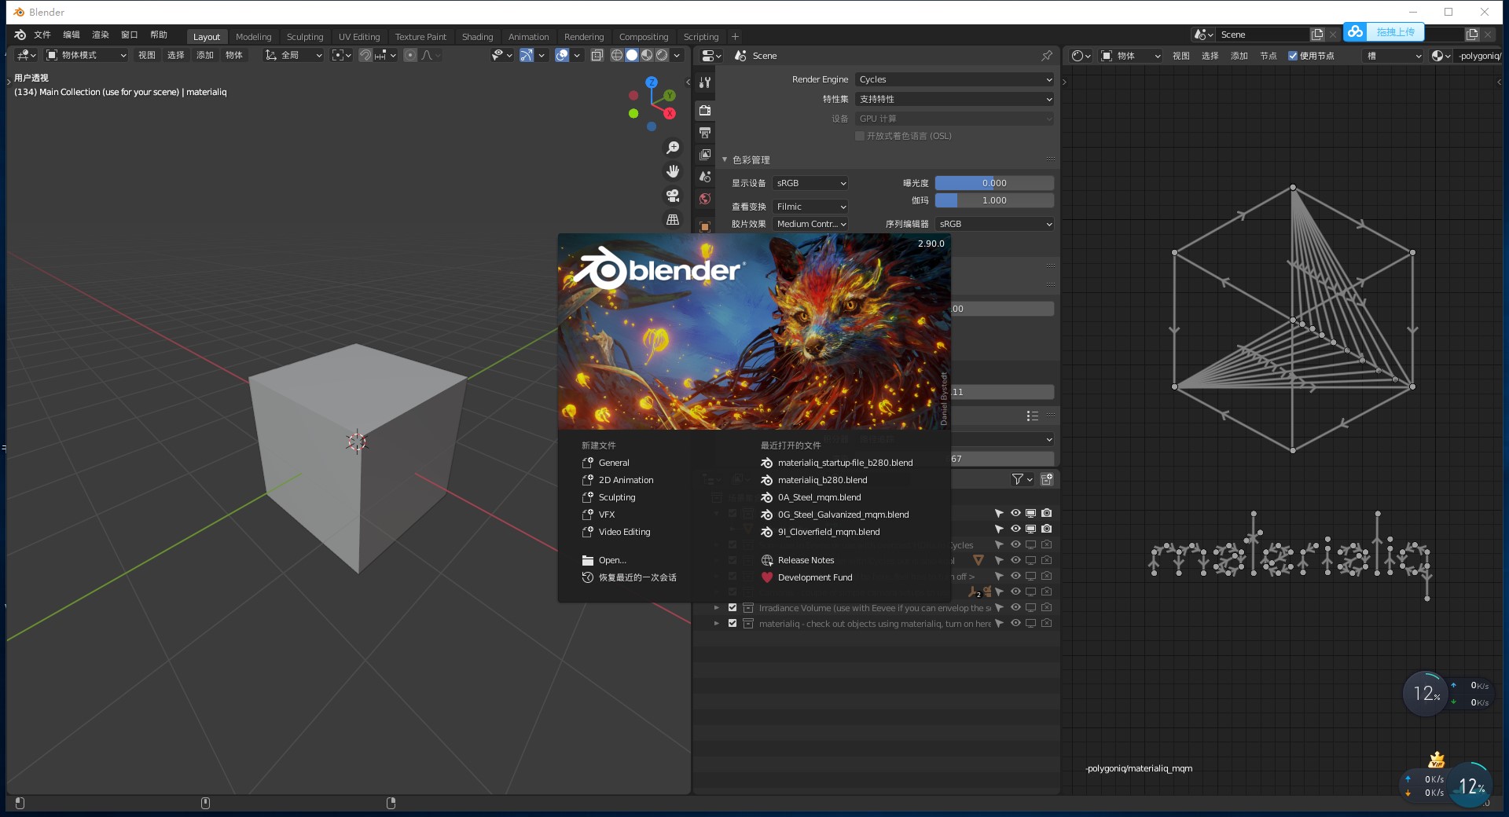Click the green Y axis on navigation gizmo
1509x817 pixels.
click(x=670, y=95)
